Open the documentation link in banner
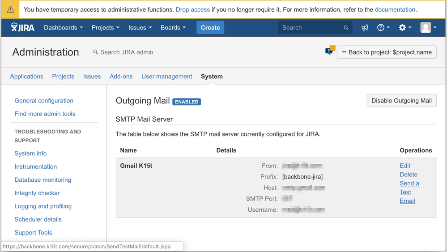This screenshot has width=447, height=252. (x=395, y=10)
